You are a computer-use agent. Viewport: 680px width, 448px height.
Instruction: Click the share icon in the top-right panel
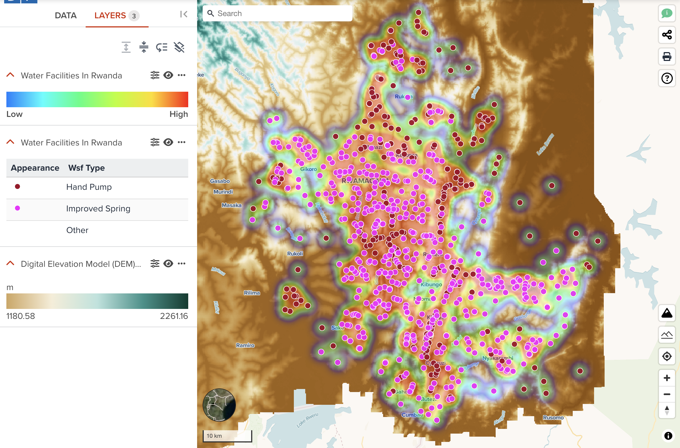click(667, 35)
